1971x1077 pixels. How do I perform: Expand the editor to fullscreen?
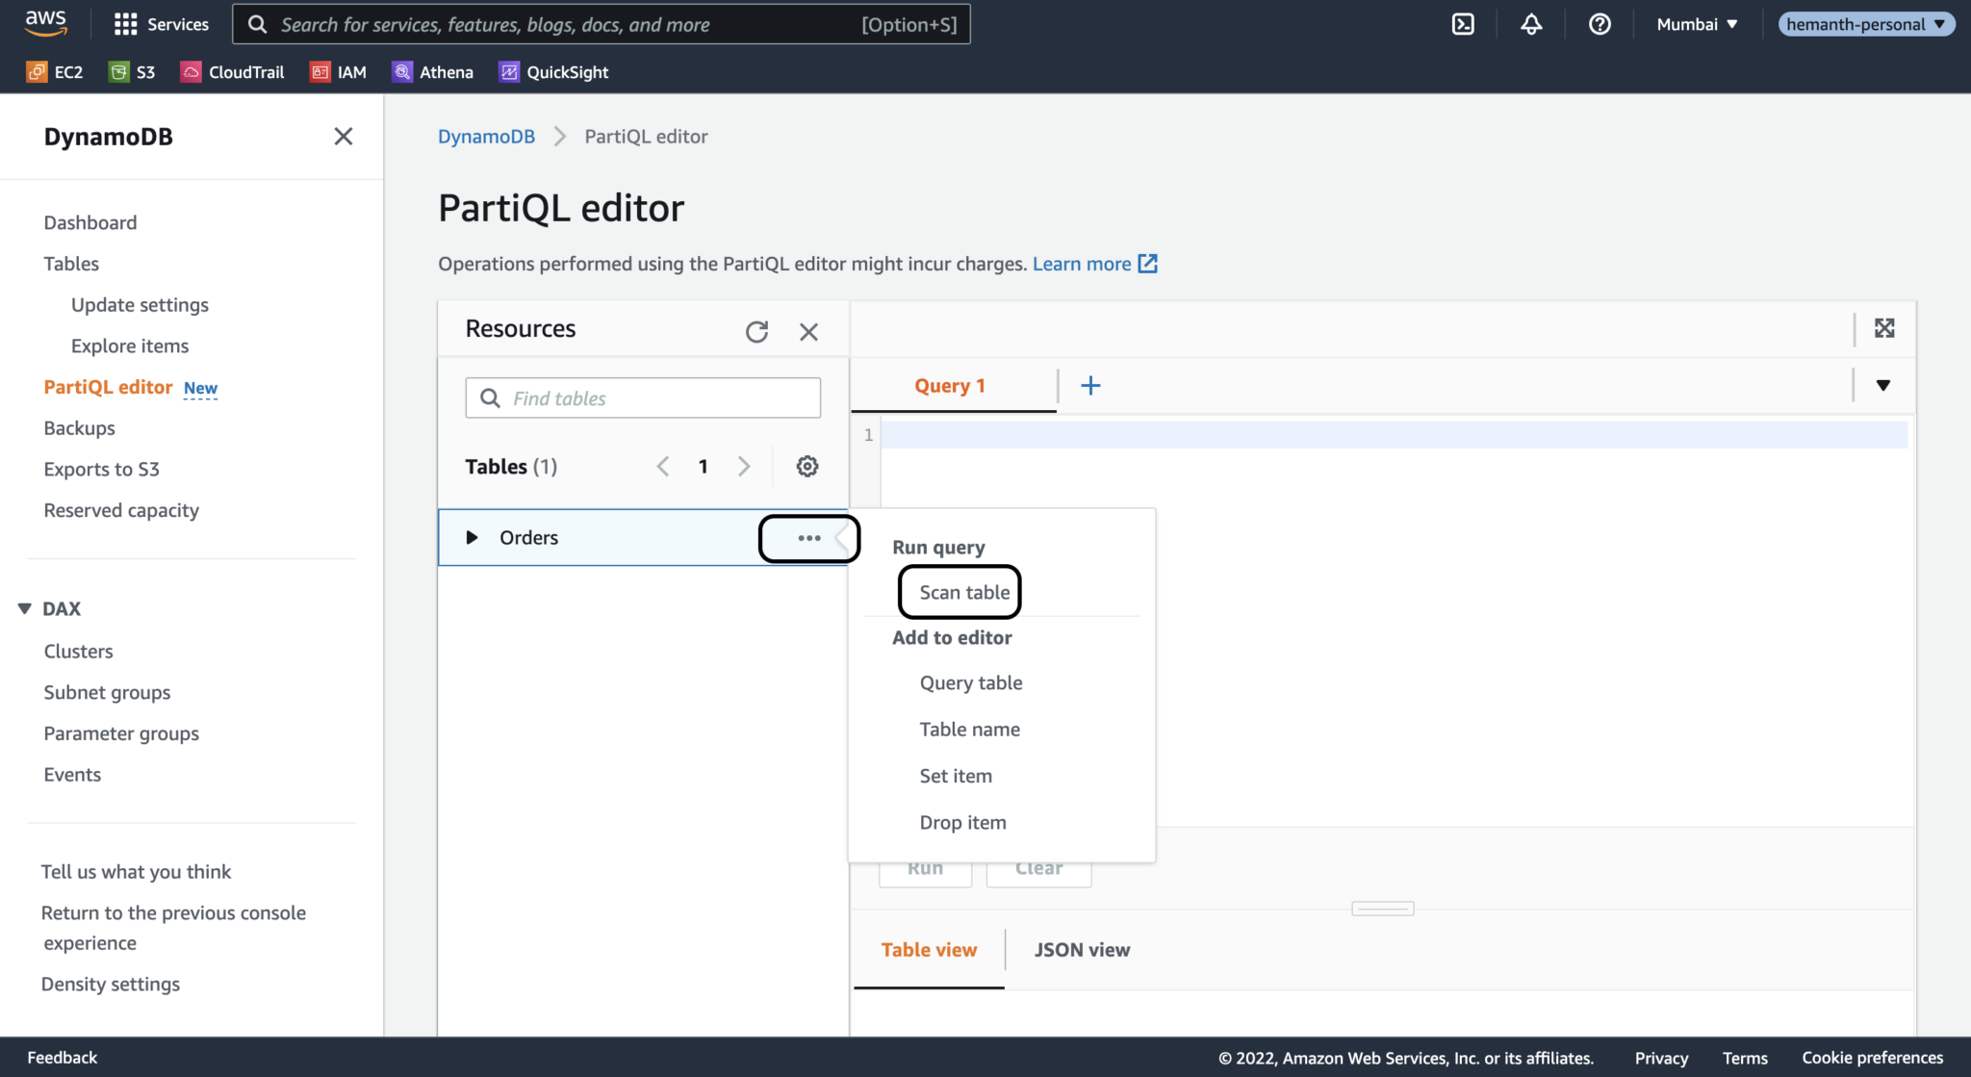point(1883,329)
